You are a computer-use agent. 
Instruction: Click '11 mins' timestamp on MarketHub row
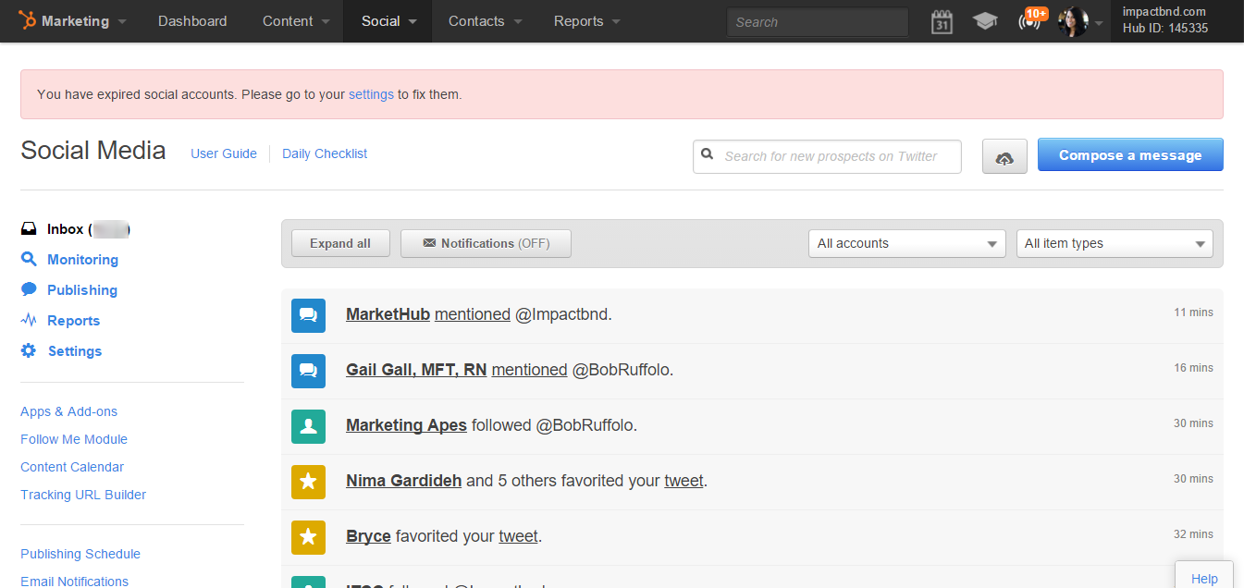click(1193, 312)
